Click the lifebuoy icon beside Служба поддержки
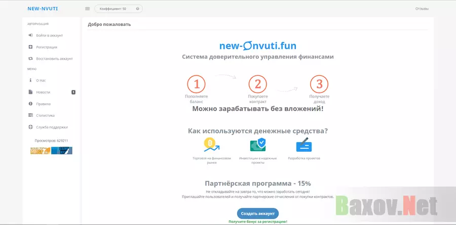The height and width of the screenshot is (225, 456). 30,127
